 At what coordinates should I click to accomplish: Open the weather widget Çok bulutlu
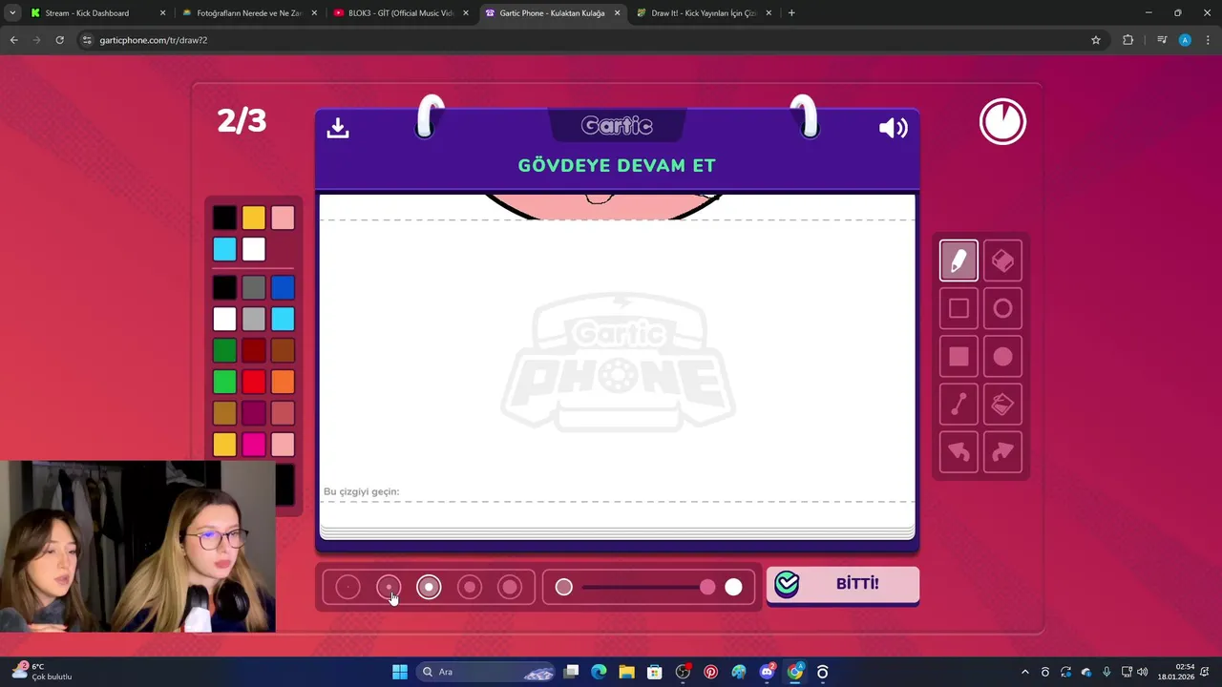pyautogui.click(x=43, y=672)
